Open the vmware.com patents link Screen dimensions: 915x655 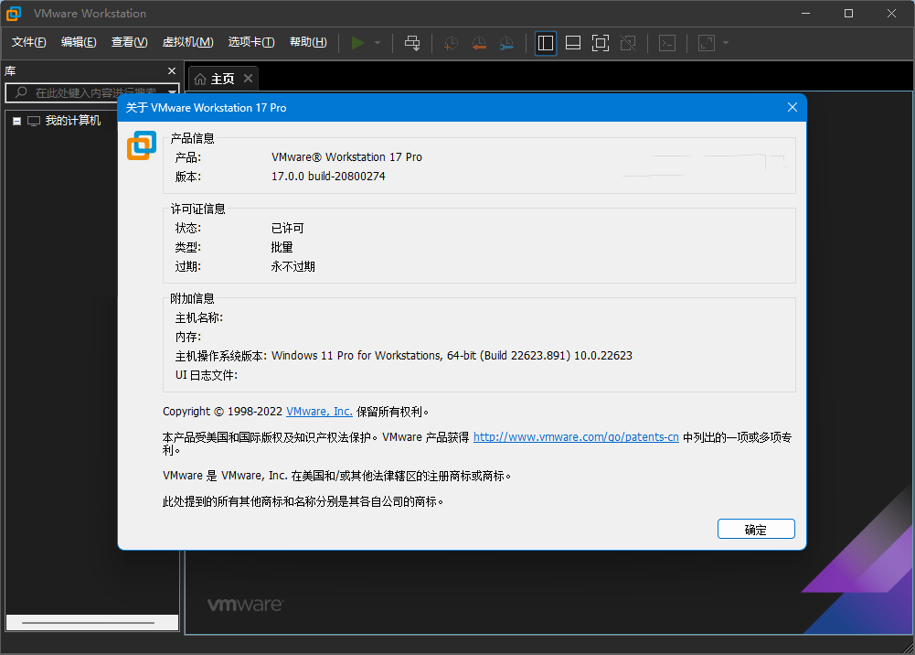click(576, 436)
